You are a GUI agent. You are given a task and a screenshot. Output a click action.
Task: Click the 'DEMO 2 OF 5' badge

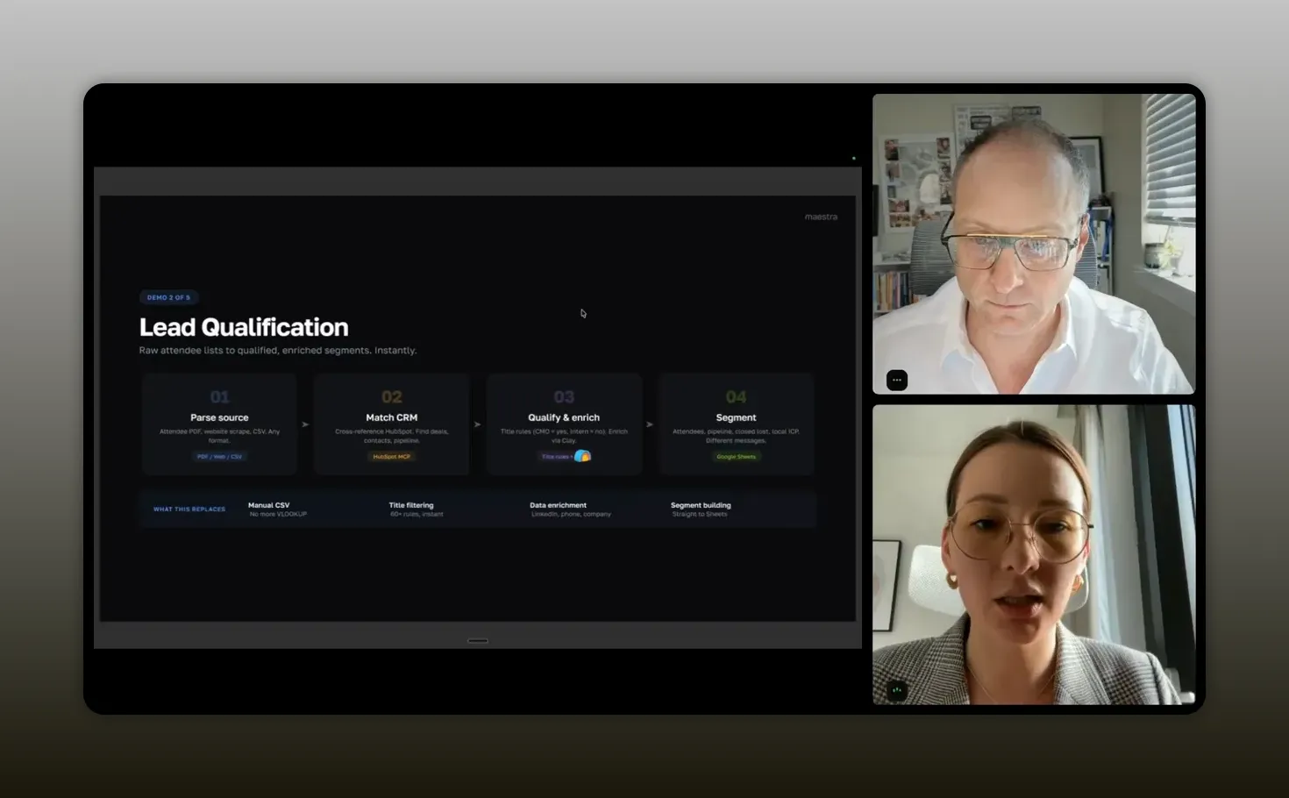[168, 297]
